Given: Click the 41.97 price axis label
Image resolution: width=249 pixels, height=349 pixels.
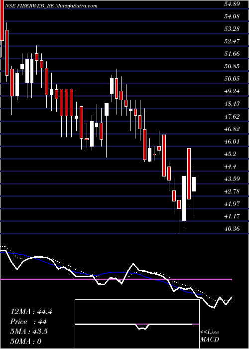Looking at the screenshot, I should point(232,203).
